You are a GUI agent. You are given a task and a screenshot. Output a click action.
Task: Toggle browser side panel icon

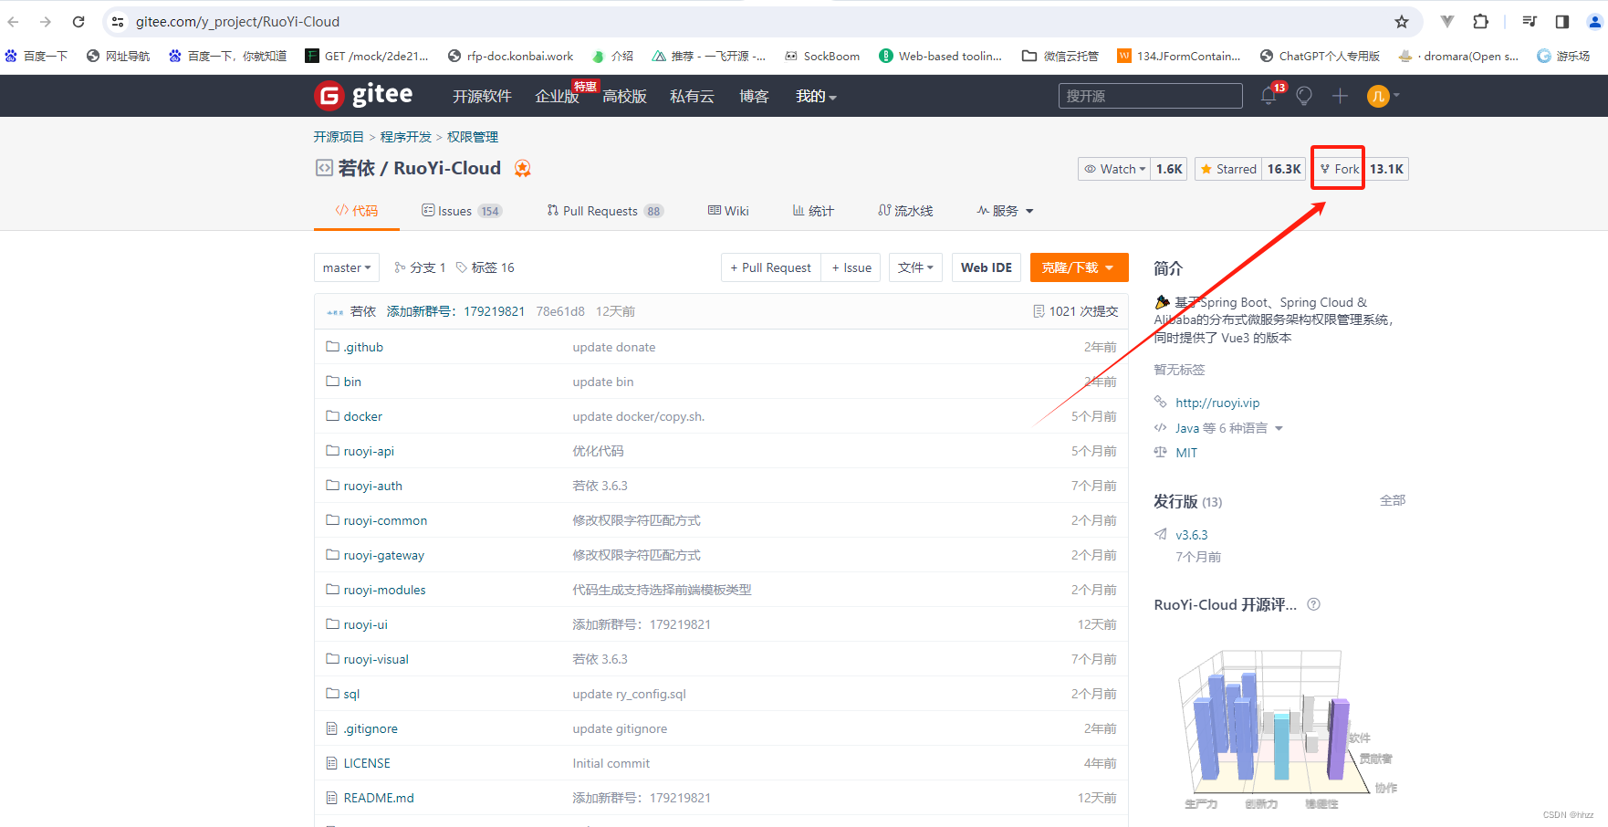(x=1561, y=22)
